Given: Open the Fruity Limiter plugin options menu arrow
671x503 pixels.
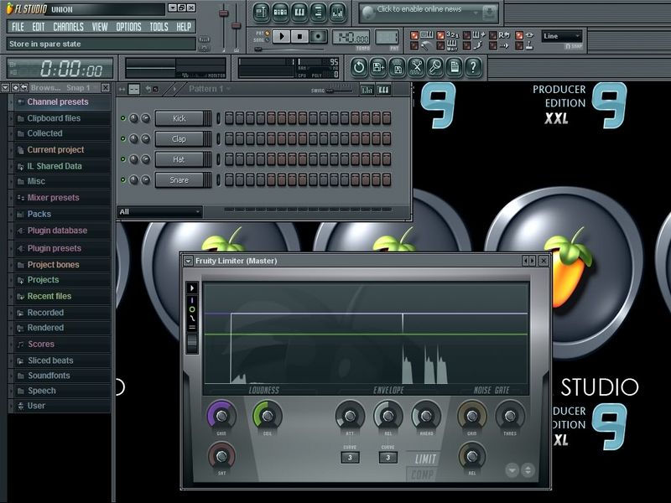Looking at the screenshot, I should tap(188, 261).
